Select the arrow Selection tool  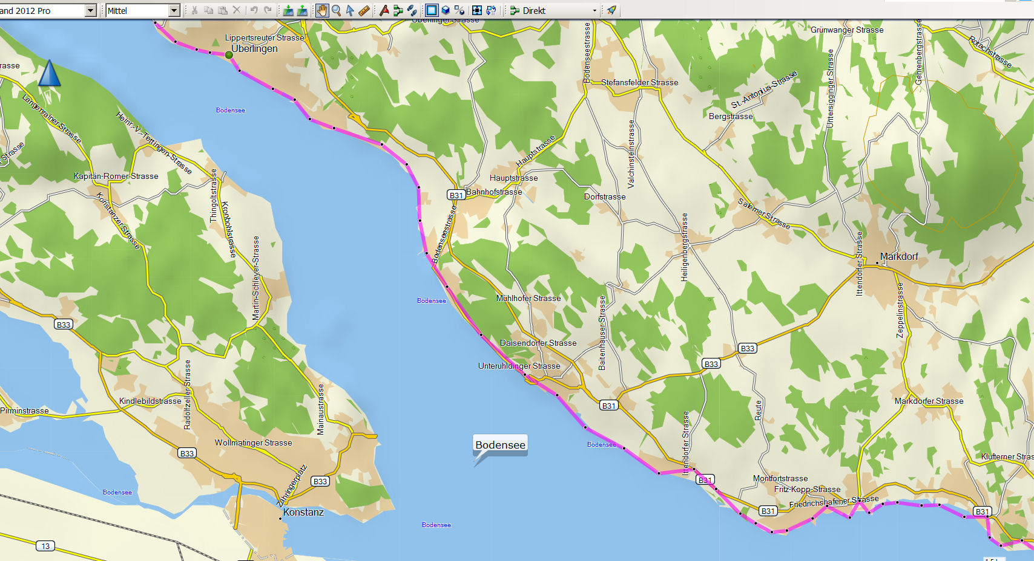(x=350, y=10)
